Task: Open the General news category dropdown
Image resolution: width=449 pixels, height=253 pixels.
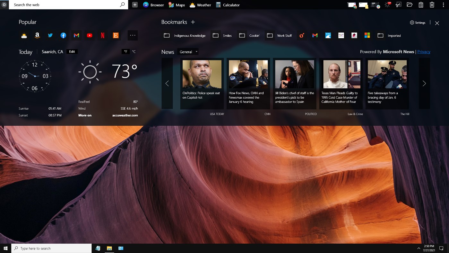Action: point(188,52)
